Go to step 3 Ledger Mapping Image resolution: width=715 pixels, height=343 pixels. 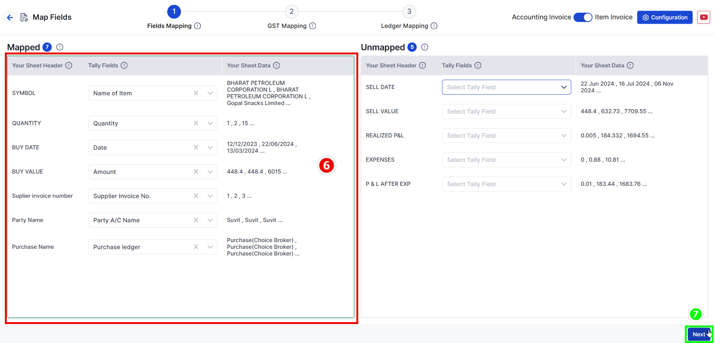pyautogui.click(x=409, y=12)
